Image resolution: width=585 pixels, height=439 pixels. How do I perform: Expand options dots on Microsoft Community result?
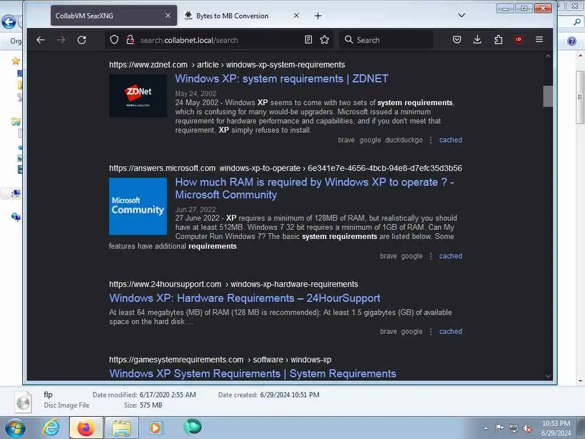431,256
